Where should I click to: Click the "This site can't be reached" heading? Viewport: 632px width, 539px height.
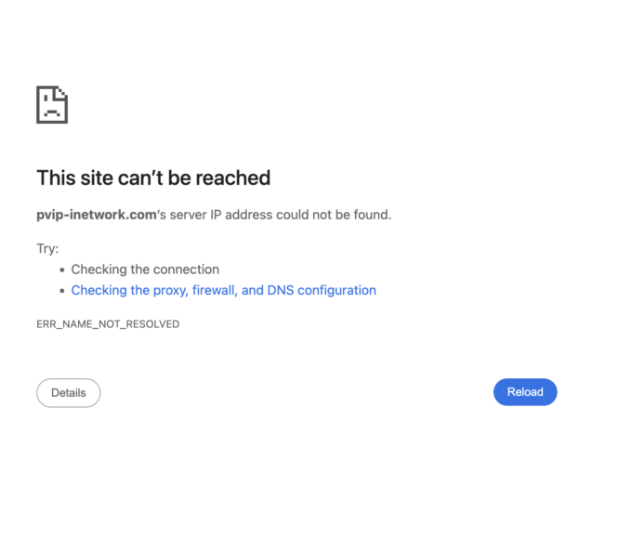(x=153, y=178)
